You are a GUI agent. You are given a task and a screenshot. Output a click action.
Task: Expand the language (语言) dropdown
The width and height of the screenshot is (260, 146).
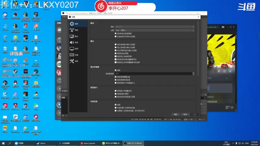(154, 27)
